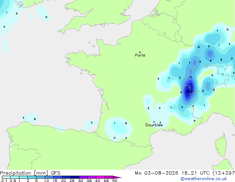Select the 11 mm precipitation value
Image resolution: width=235 pixels, height=182 pixels.
click(x=191, y=77)
